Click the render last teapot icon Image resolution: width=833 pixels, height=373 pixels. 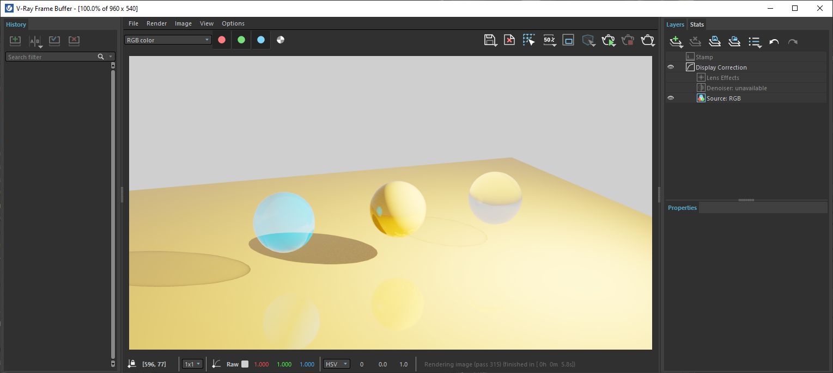647,40
